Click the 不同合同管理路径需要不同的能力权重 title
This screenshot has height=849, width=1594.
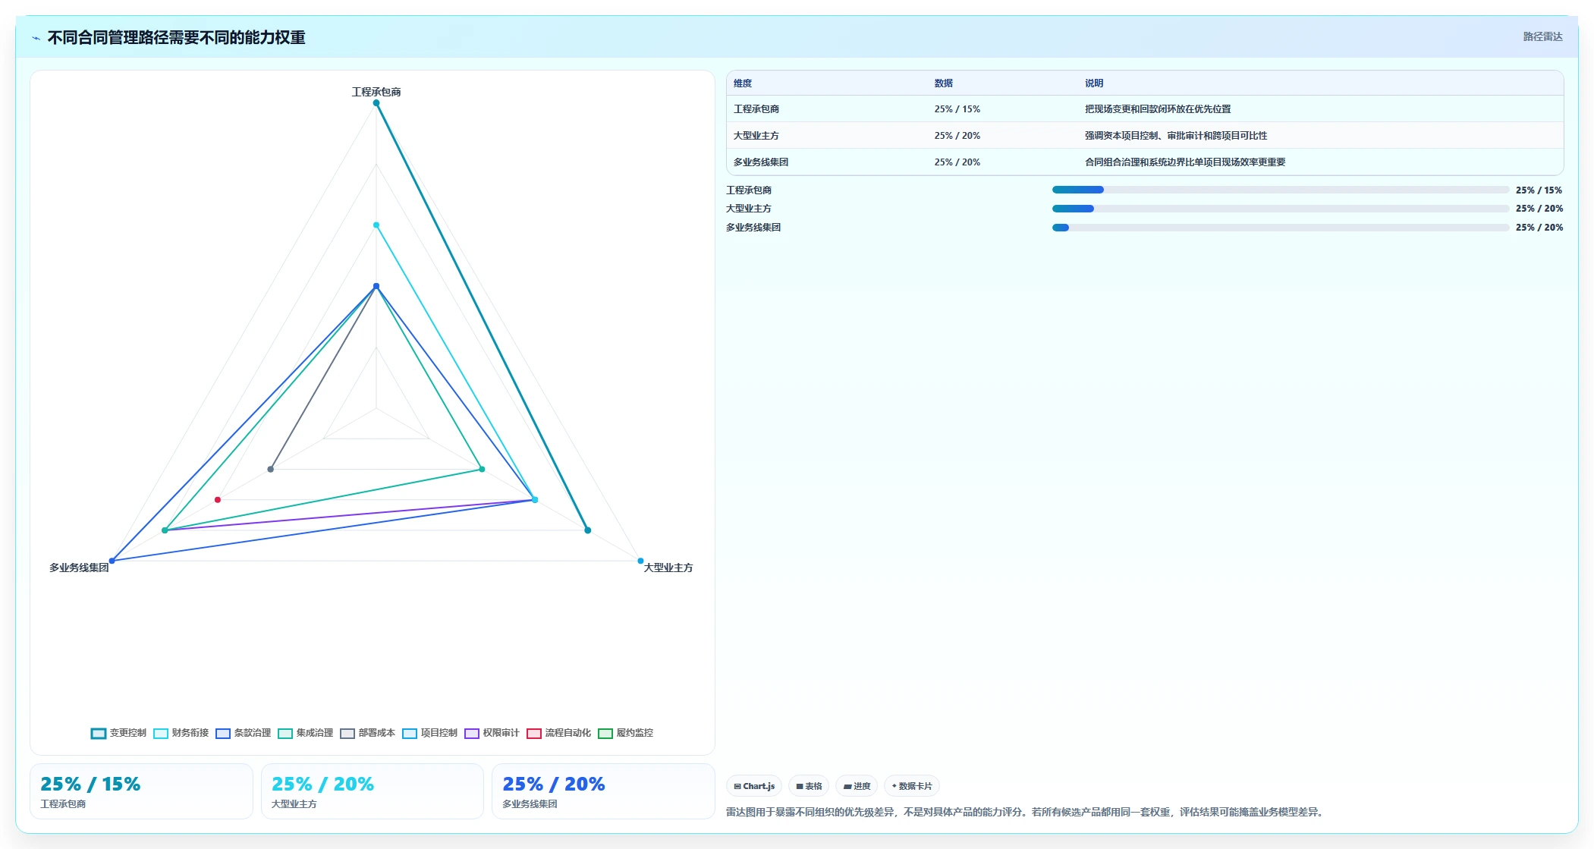pyautogui.click(x=176, y=37)
